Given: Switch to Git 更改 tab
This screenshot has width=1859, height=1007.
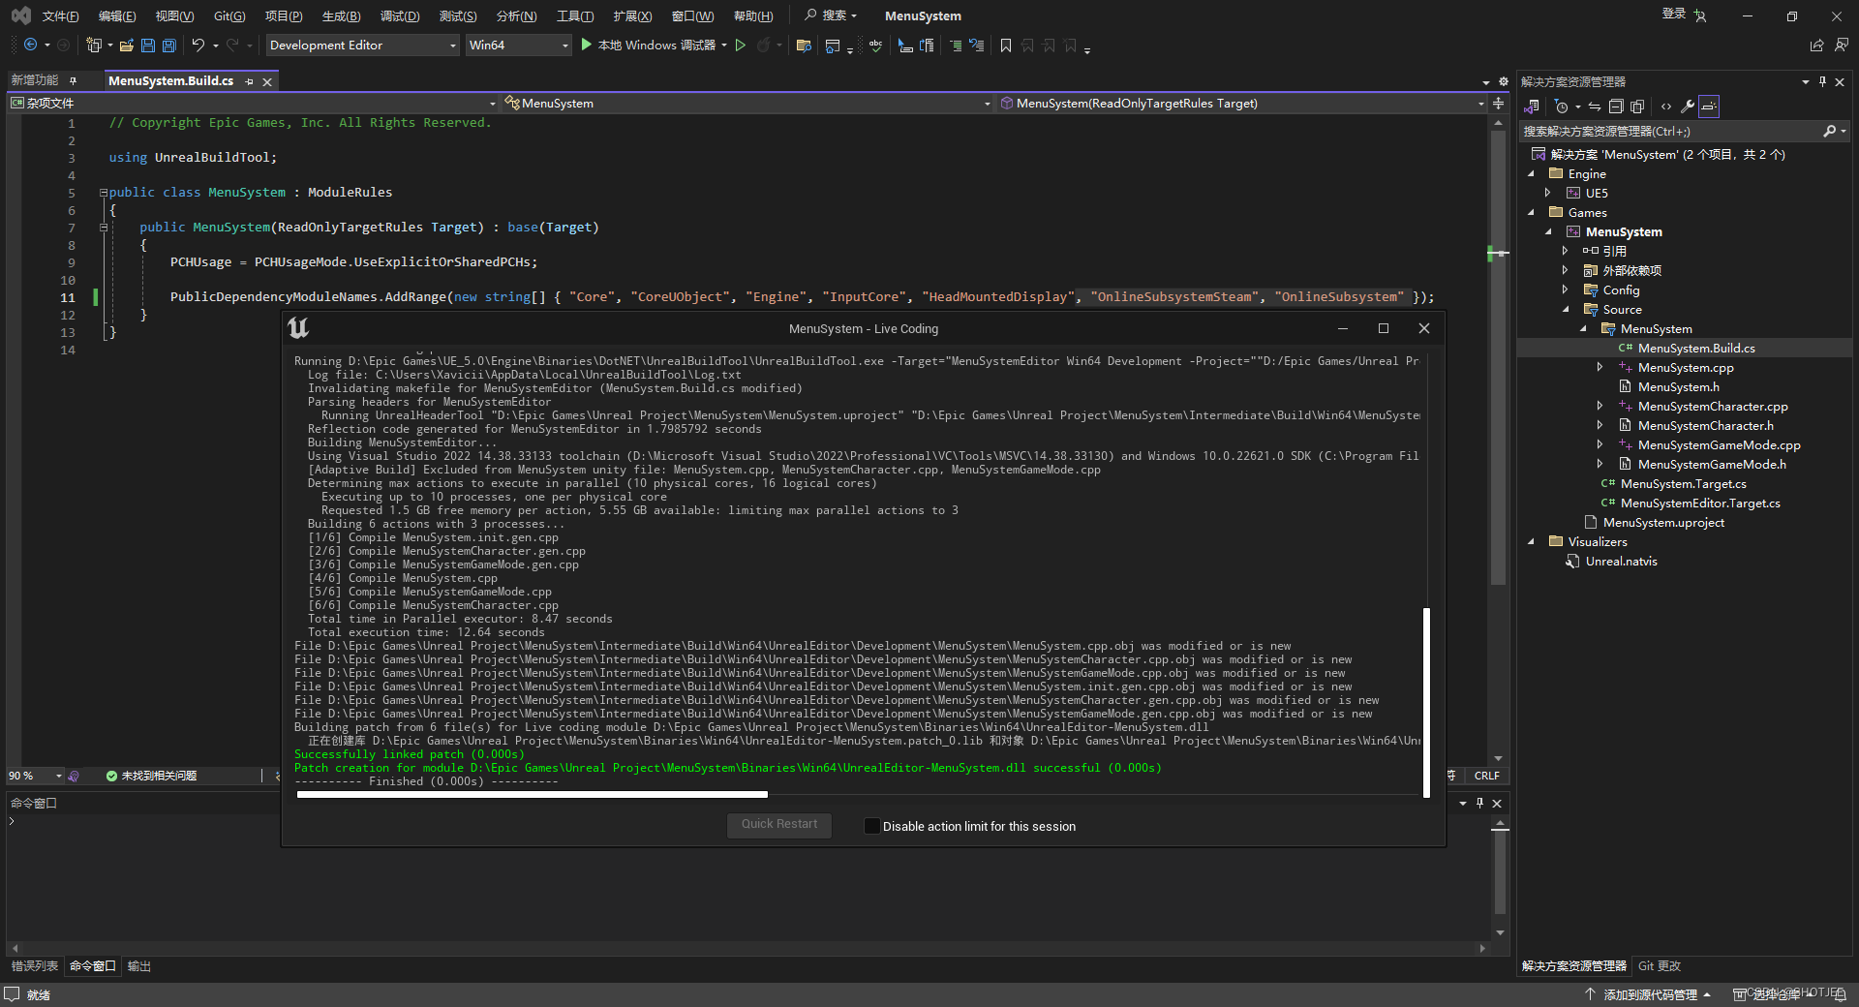Looking at the screenshot, I should tap(1660, 965).
